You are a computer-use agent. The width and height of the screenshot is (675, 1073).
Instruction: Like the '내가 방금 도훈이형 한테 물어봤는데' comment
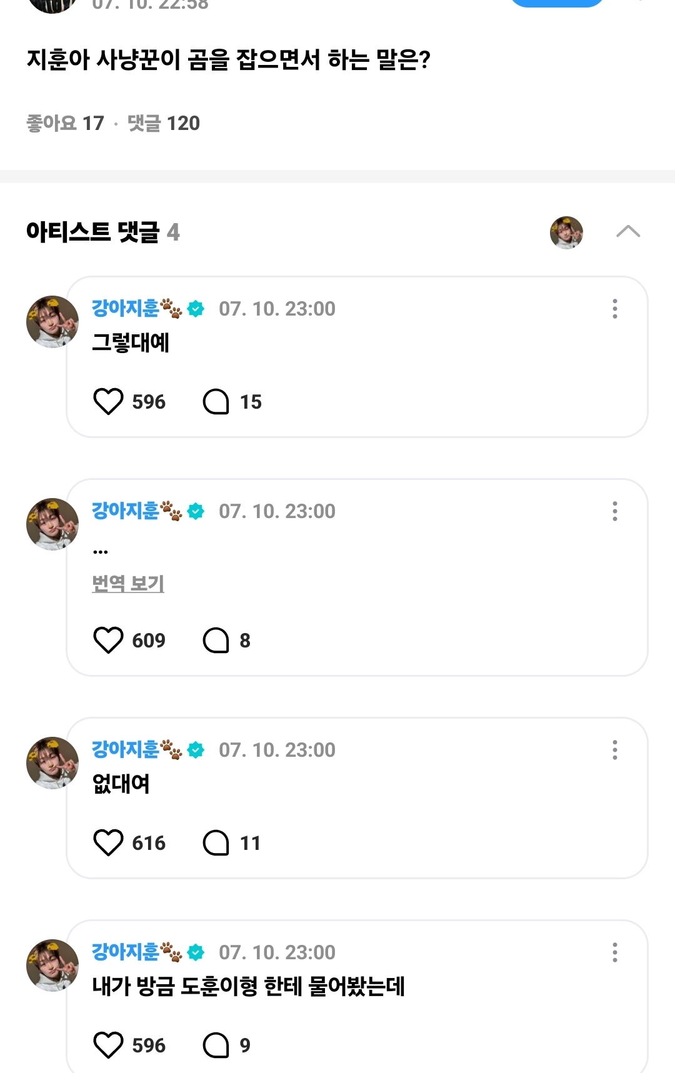pos(108,1046)
